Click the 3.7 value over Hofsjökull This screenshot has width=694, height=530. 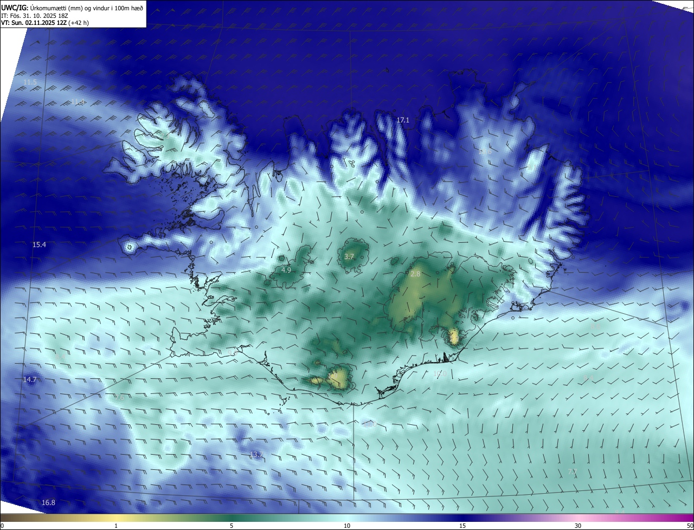[349, 257]
